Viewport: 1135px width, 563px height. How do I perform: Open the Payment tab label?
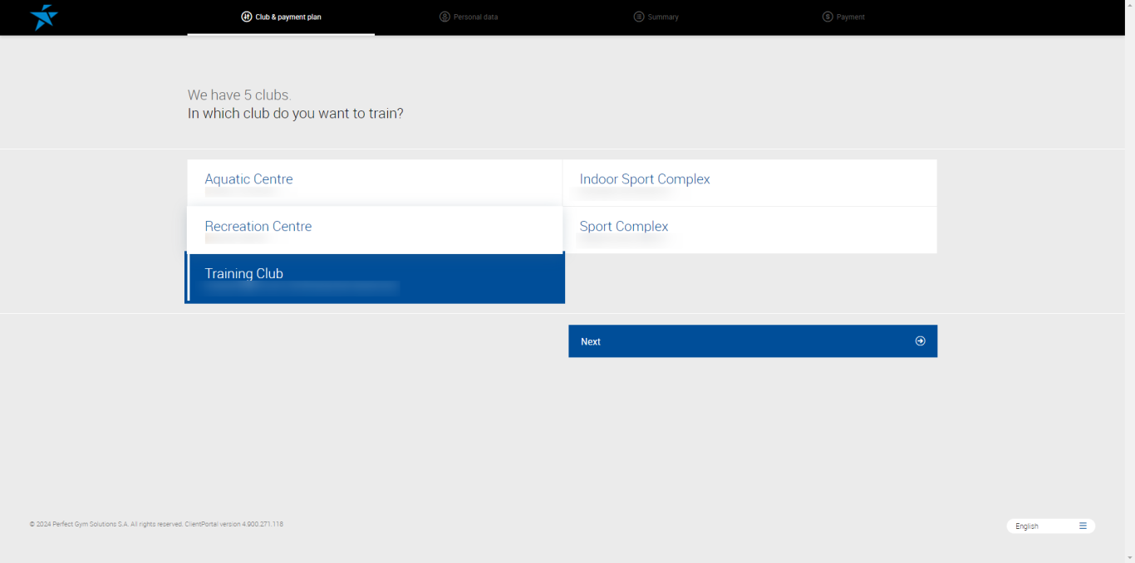[x=851, y=17]
